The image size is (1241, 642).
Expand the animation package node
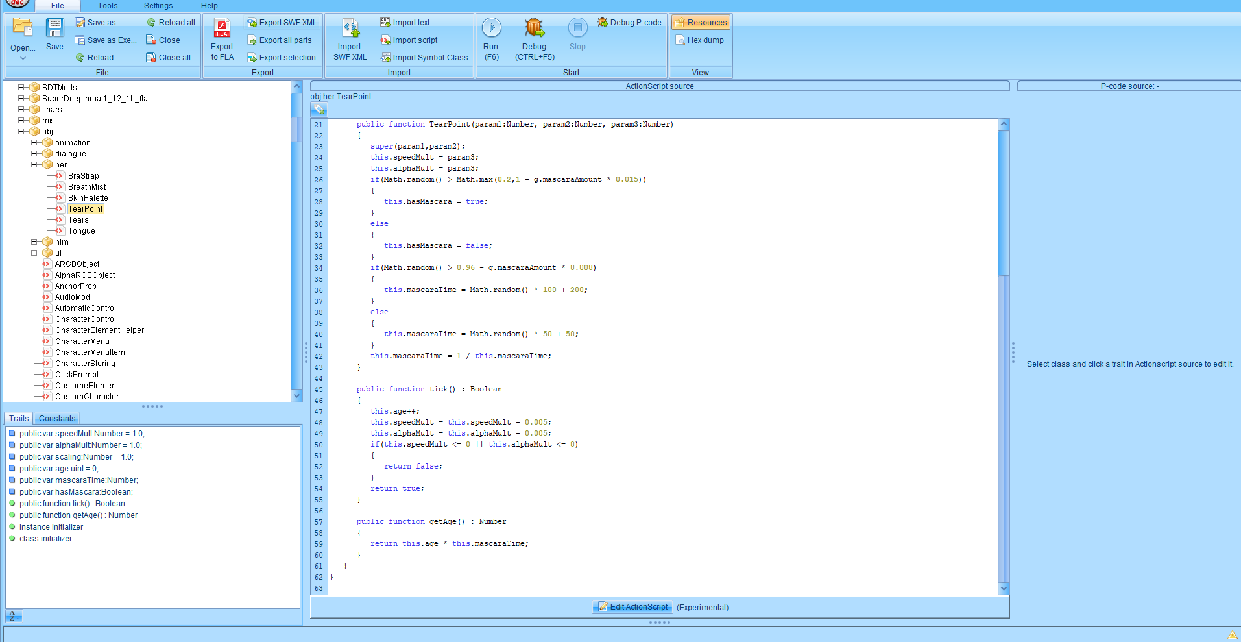pyautogui.click(x=34, y=142)
